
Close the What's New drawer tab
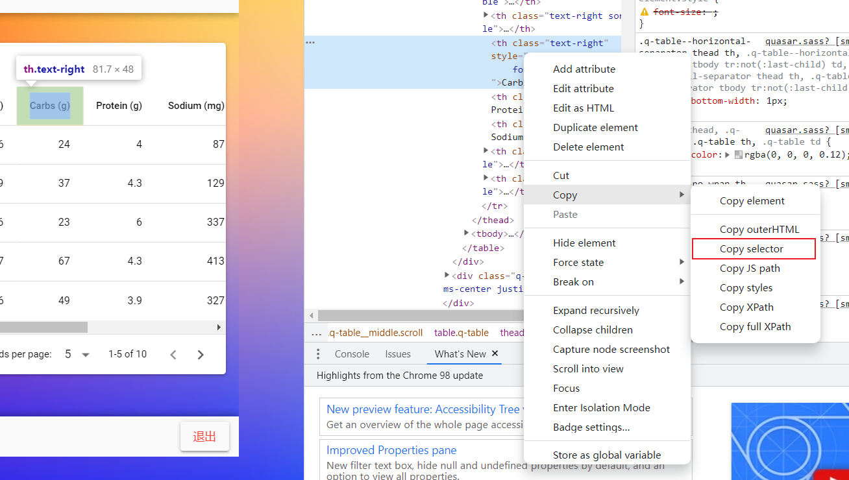pyautogui.click(x=495, y=354)
